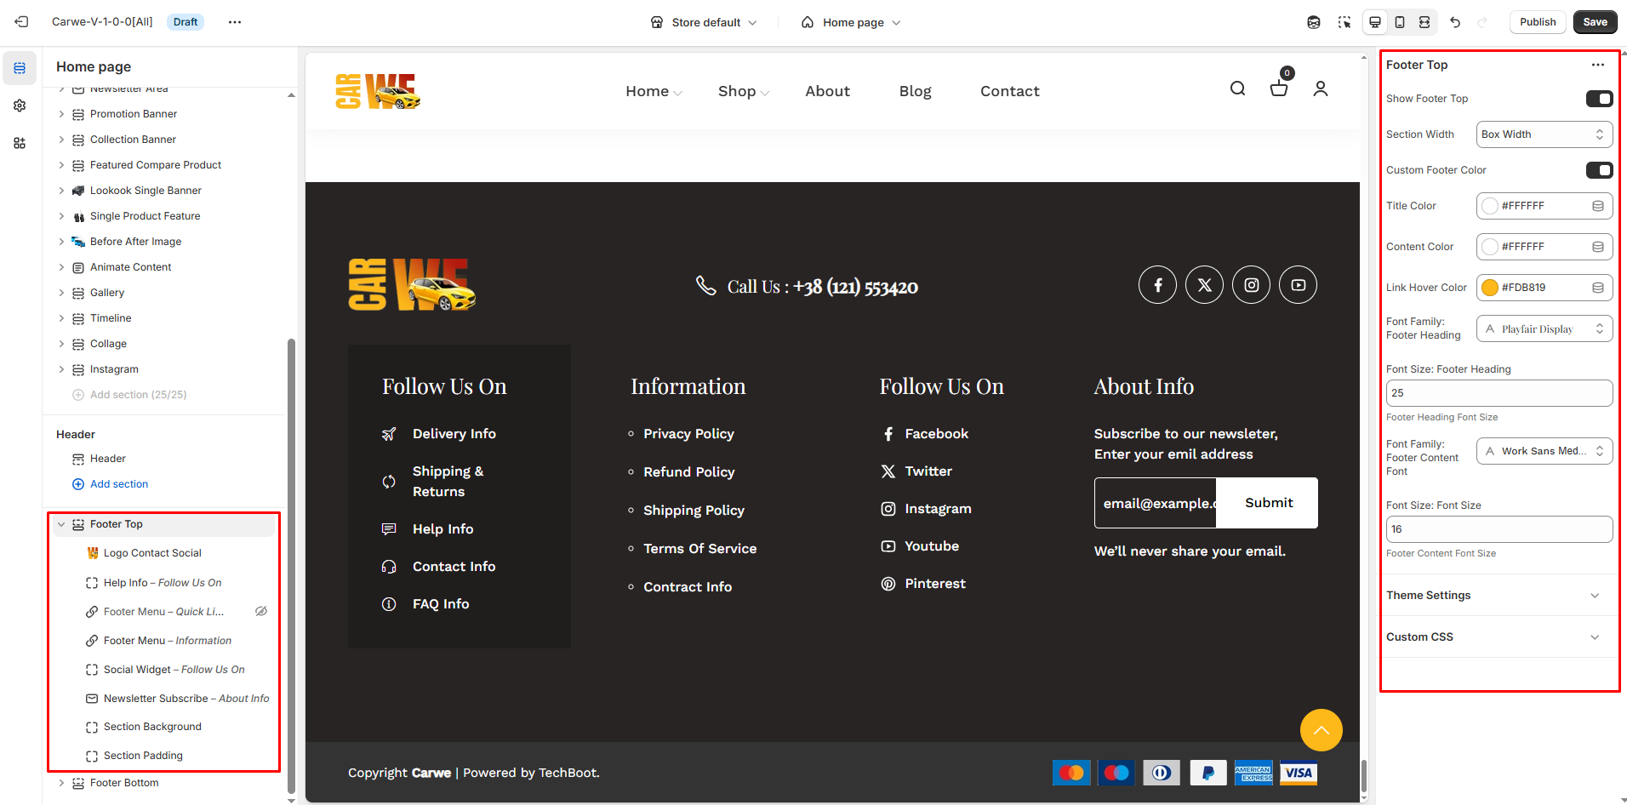This screenshot has width=1627, height=805.
Task: Click the search icon in store header
Action: coord(1237,88)
